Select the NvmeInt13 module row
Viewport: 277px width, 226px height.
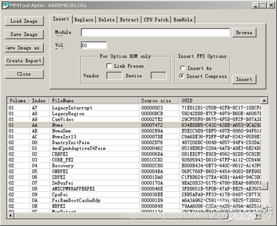134,137
